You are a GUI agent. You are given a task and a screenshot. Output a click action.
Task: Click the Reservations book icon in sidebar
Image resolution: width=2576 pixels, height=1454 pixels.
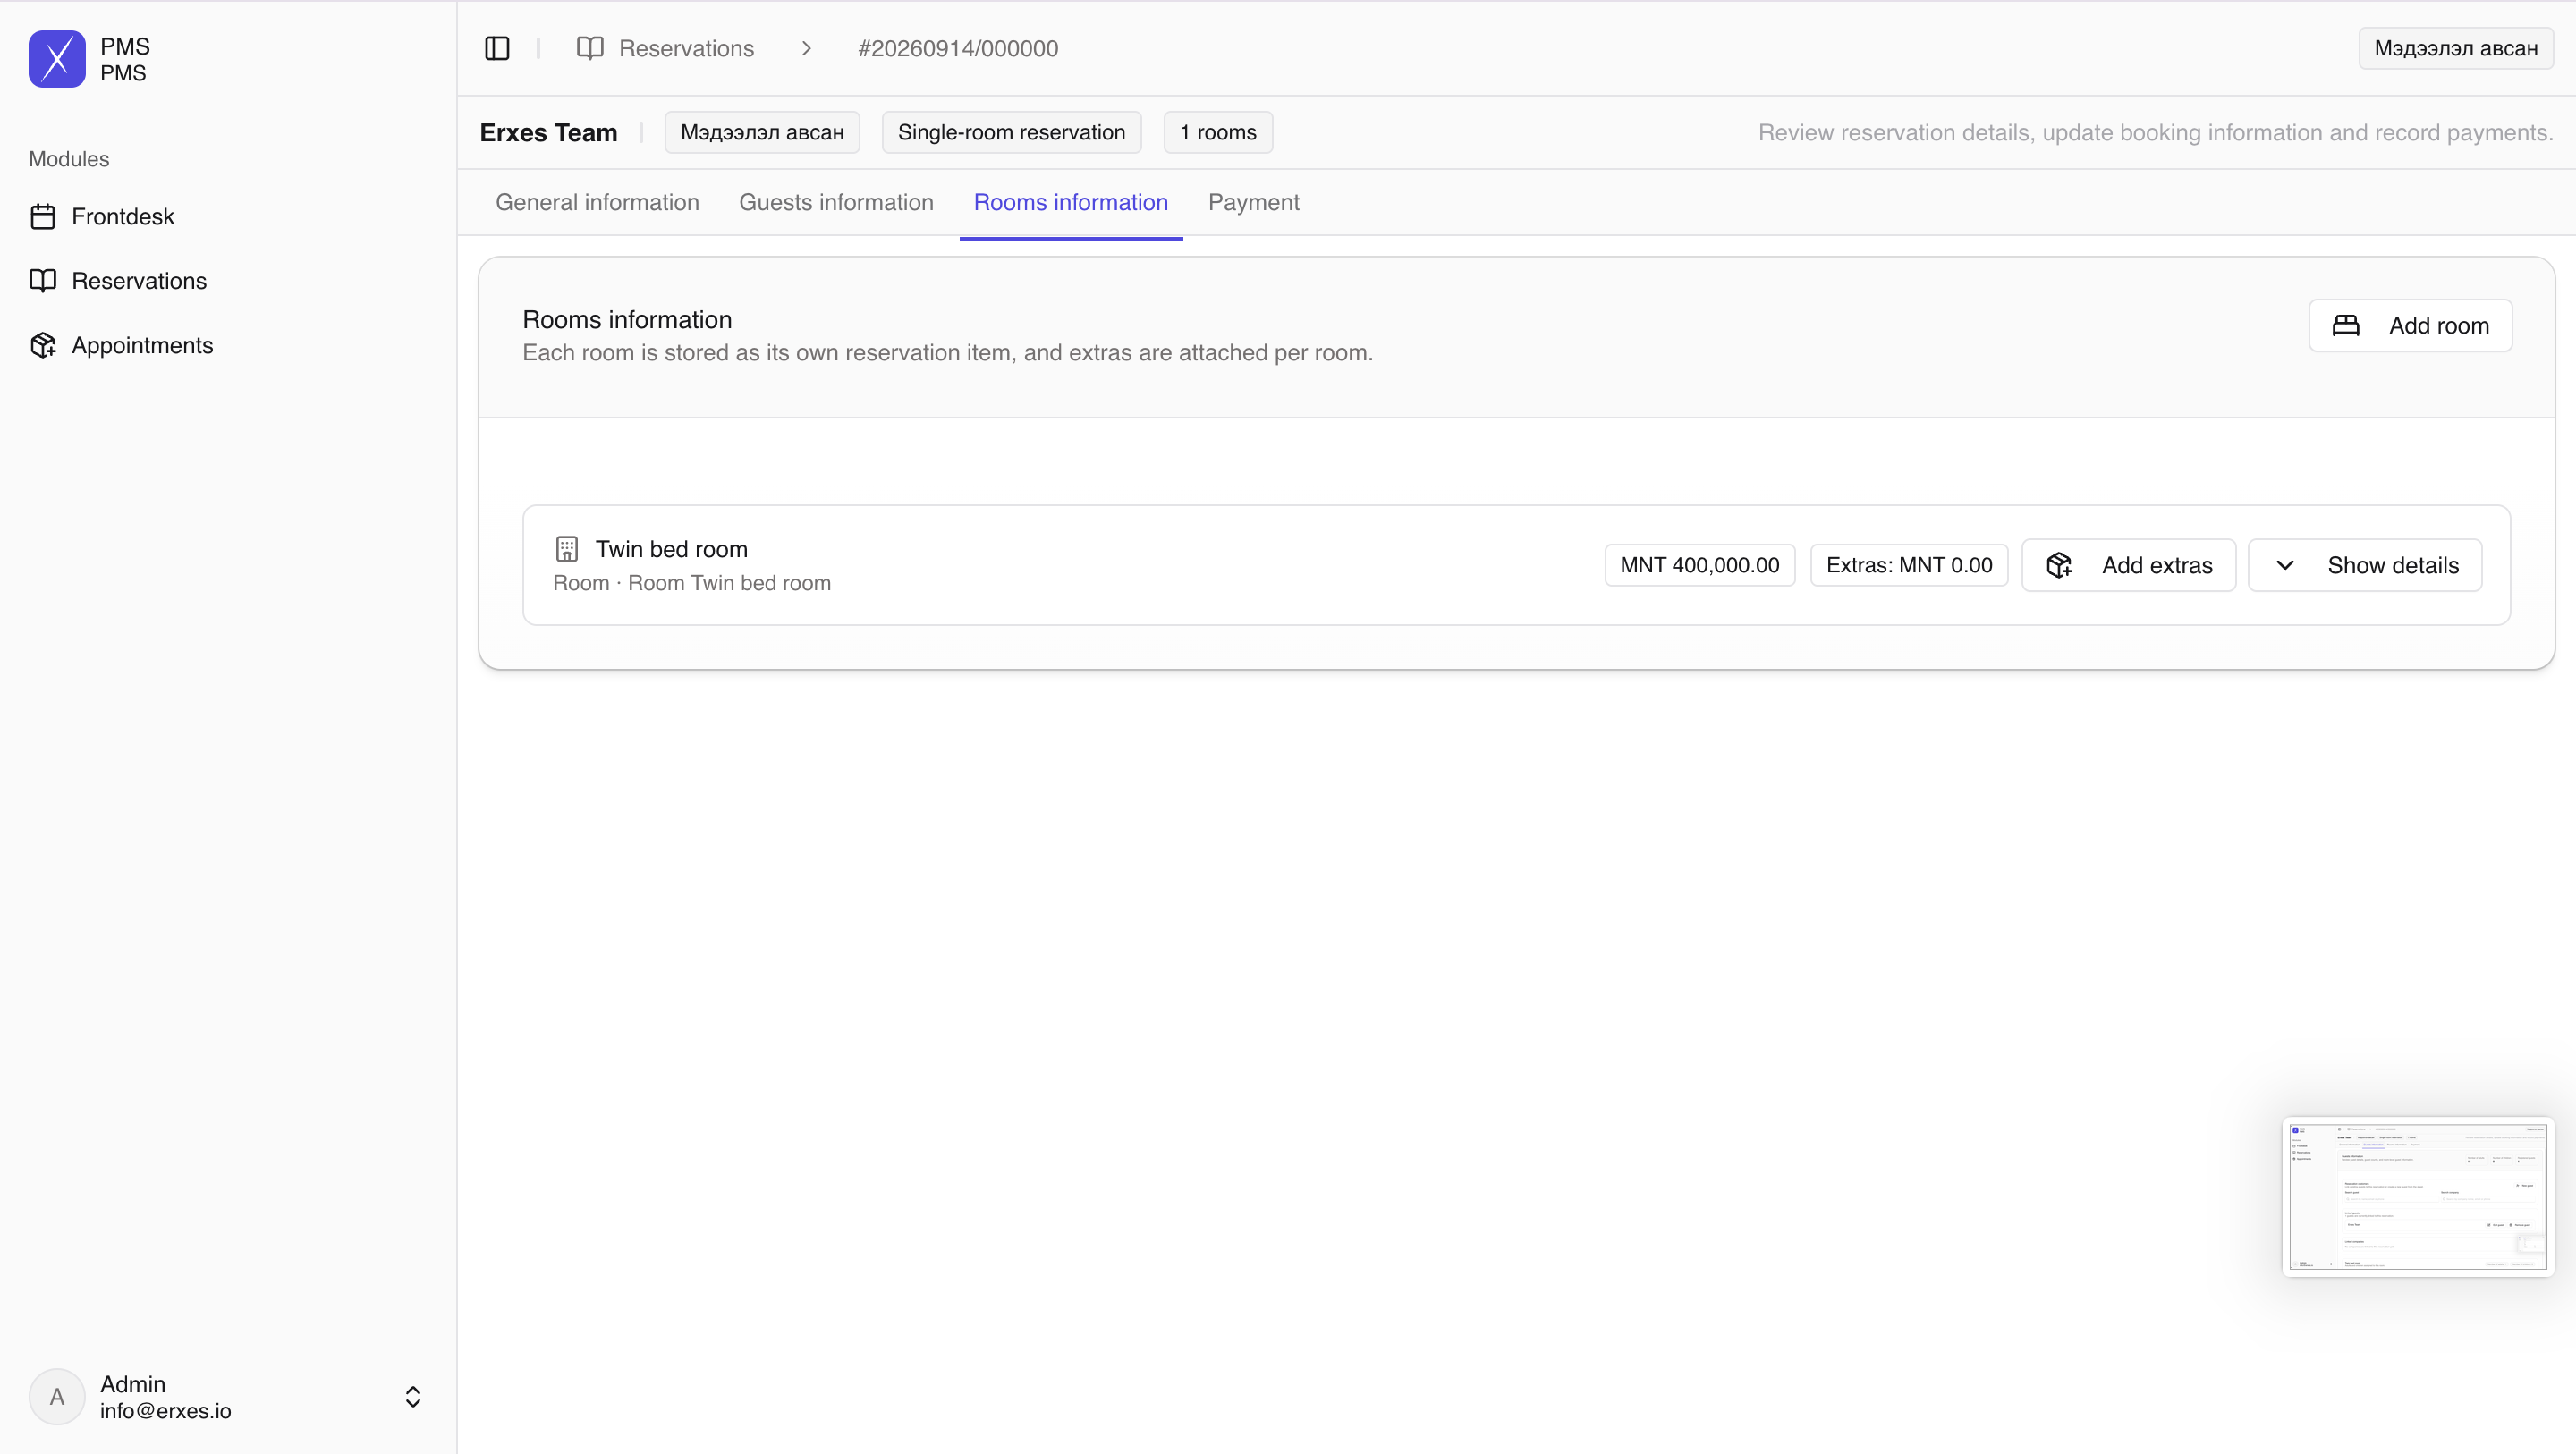43,281
